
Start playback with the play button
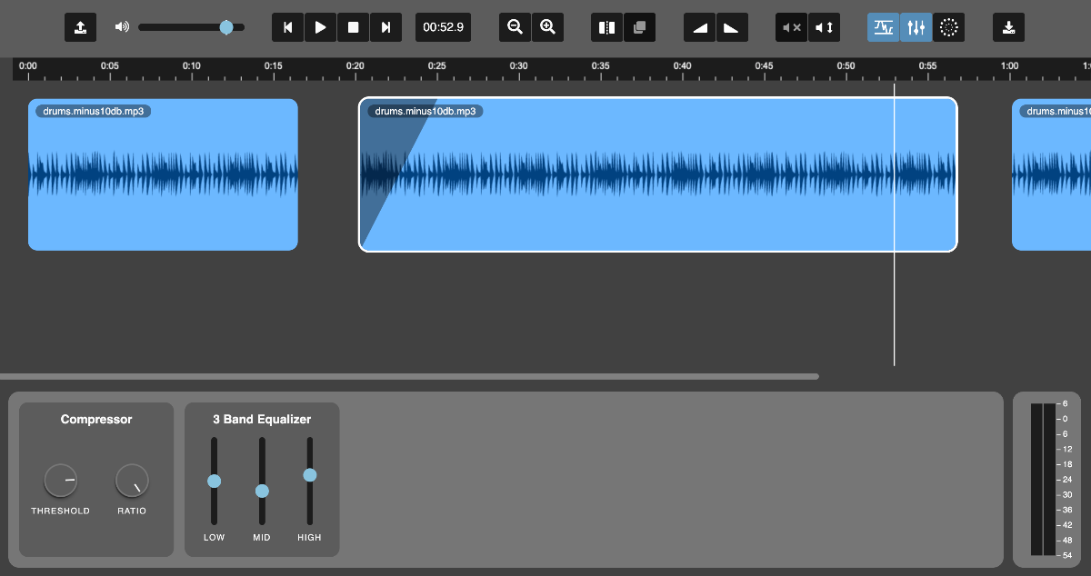click(x=320, y=27)
